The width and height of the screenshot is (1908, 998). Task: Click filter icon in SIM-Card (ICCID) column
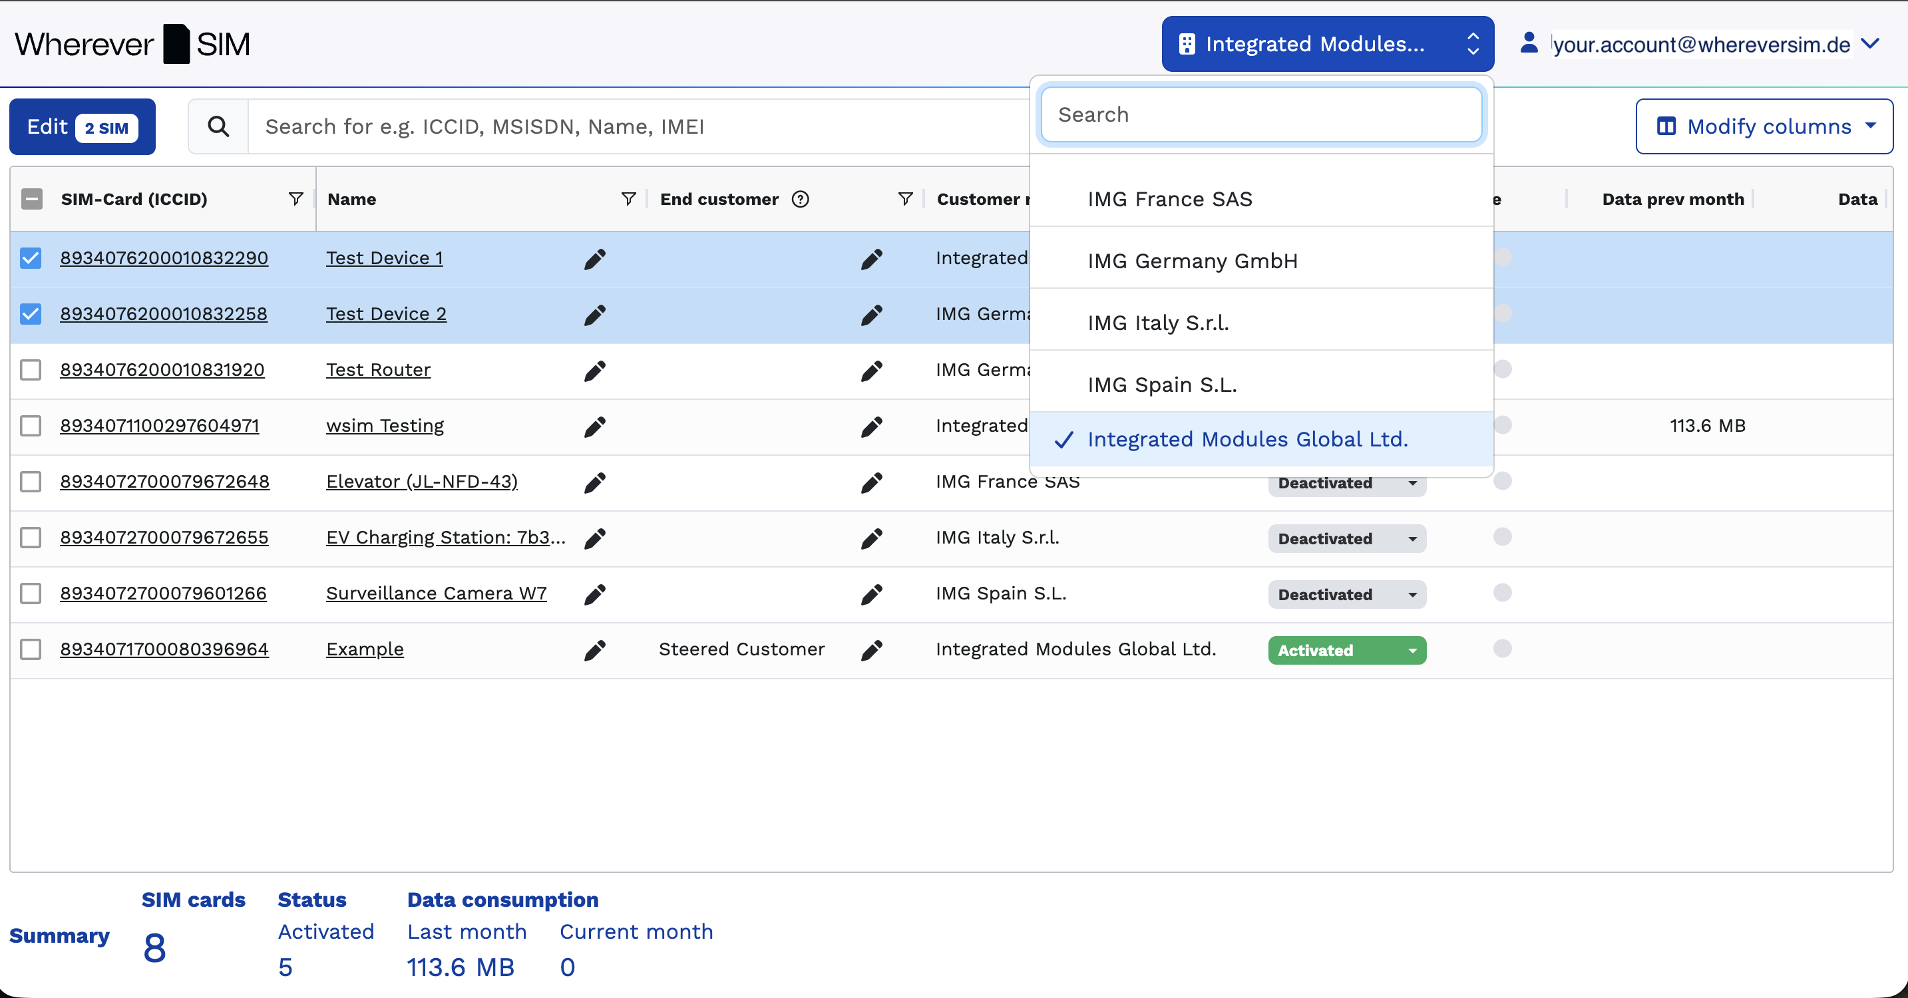(x=295, y=198)
